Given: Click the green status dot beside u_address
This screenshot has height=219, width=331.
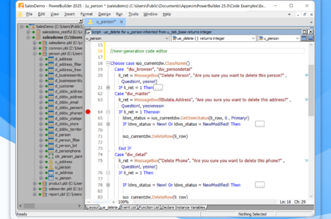Looking at the screenshot, I should [x=46, y=162].
